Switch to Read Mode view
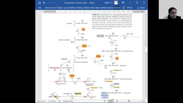Viewport: 183px width, 103px height. tap(105, 101)
